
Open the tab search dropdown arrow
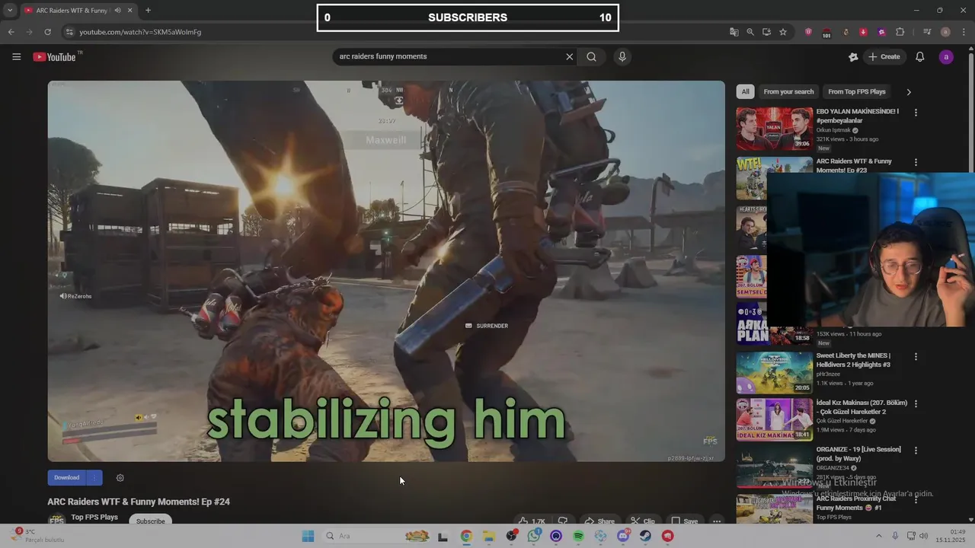point(9,10)
